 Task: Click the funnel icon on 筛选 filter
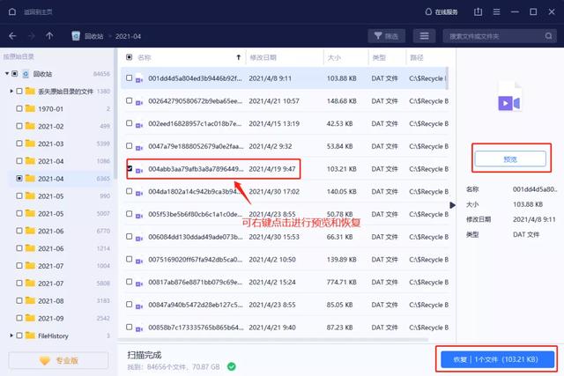378,36
